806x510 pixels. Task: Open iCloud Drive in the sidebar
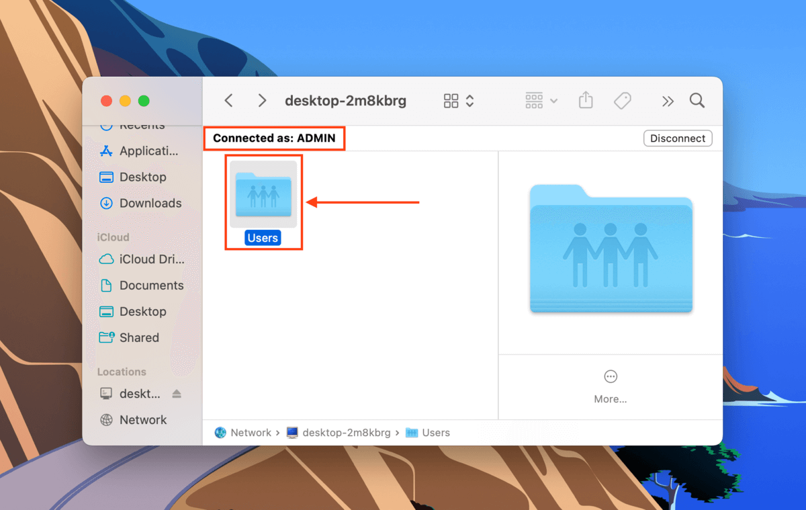click(142, 259)
